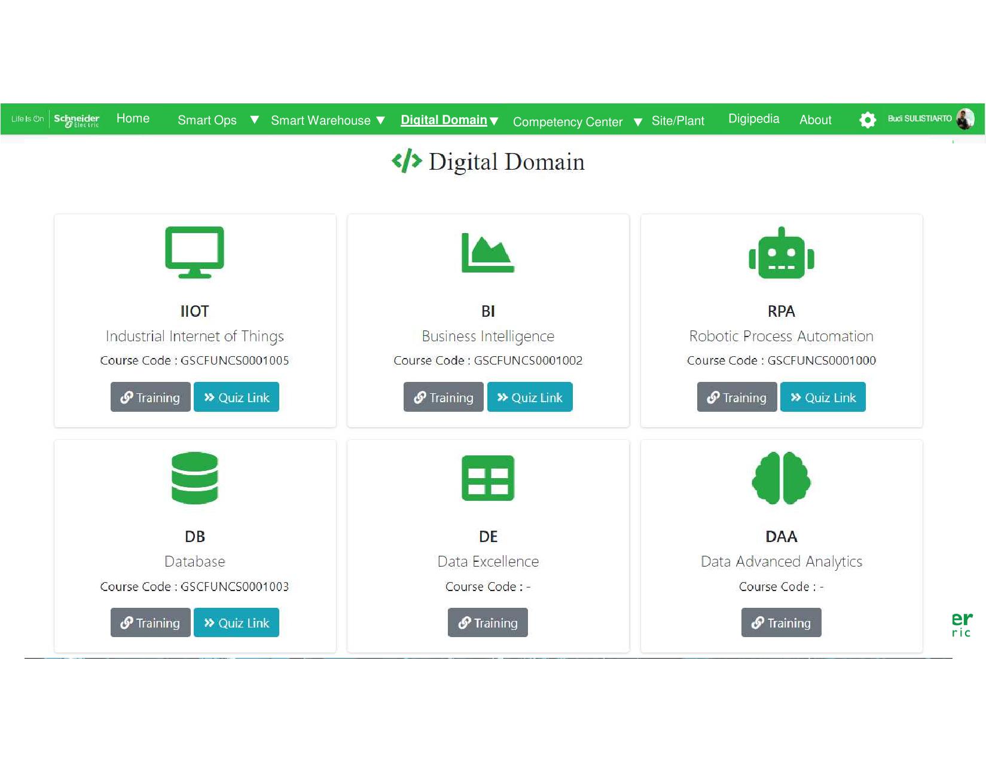This screenshot has height=762, width=986.
Task: Launch the Quiz Link for BI
Action: [x=529, y=397]
